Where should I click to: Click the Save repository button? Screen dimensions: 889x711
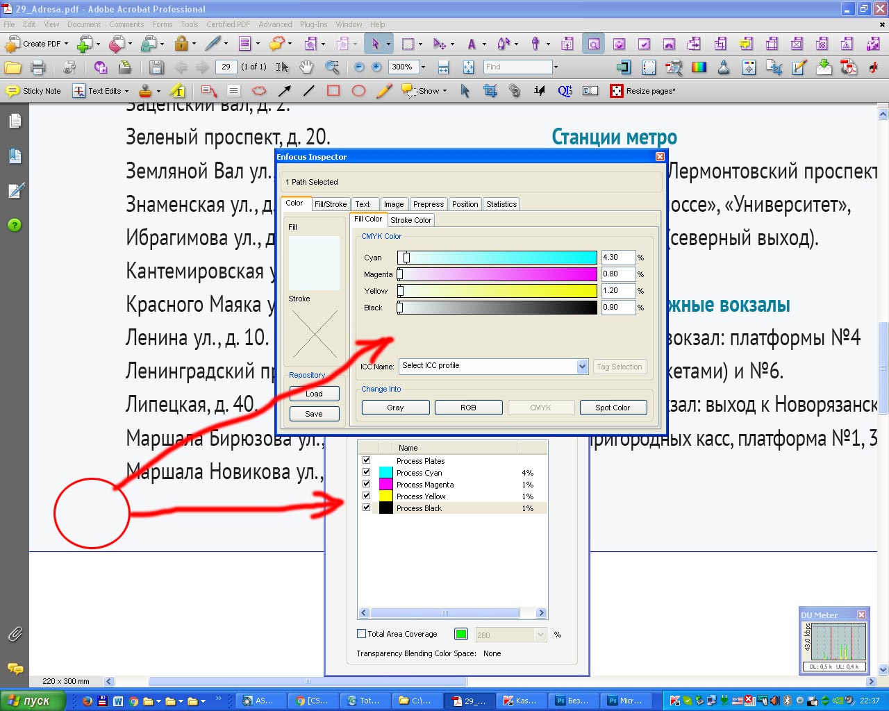pos(314,414)
